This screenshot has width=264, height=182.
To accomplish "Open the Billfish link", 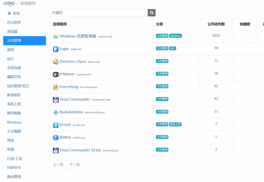I will (x=65, y=137).
